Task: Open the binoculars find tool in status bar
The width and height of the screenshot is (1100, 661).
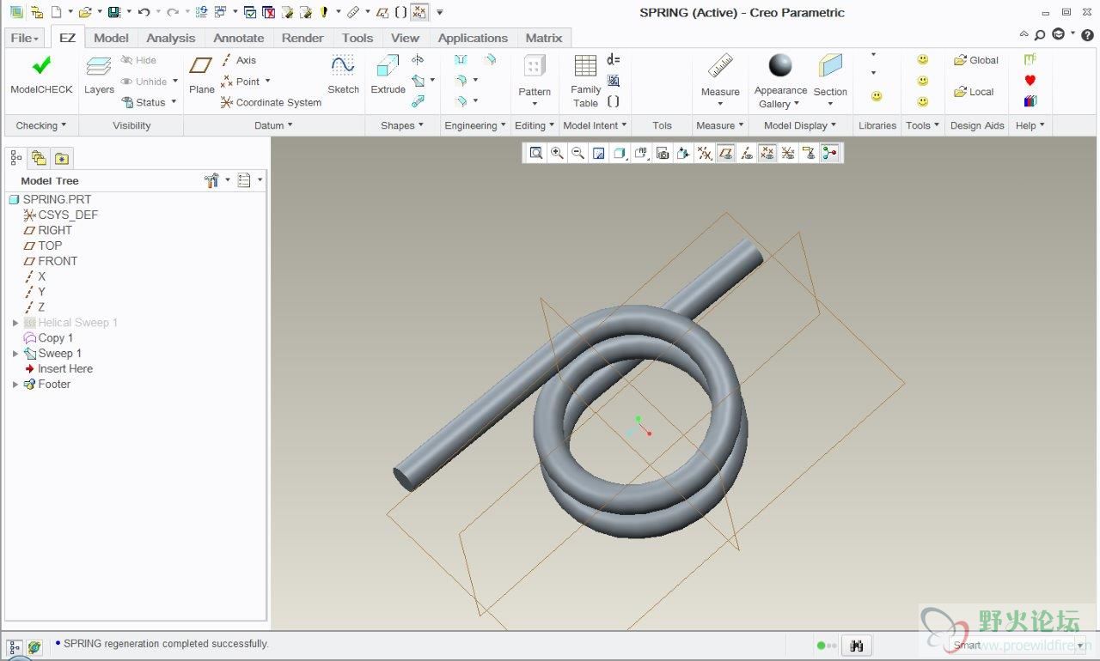Action: point(856,646)
